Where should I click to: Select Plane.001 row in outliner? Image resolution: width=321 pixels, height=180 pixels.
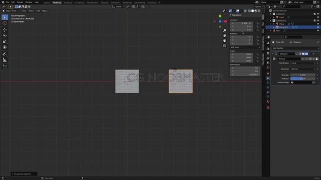pyautogui.click(x=292, y=27)
